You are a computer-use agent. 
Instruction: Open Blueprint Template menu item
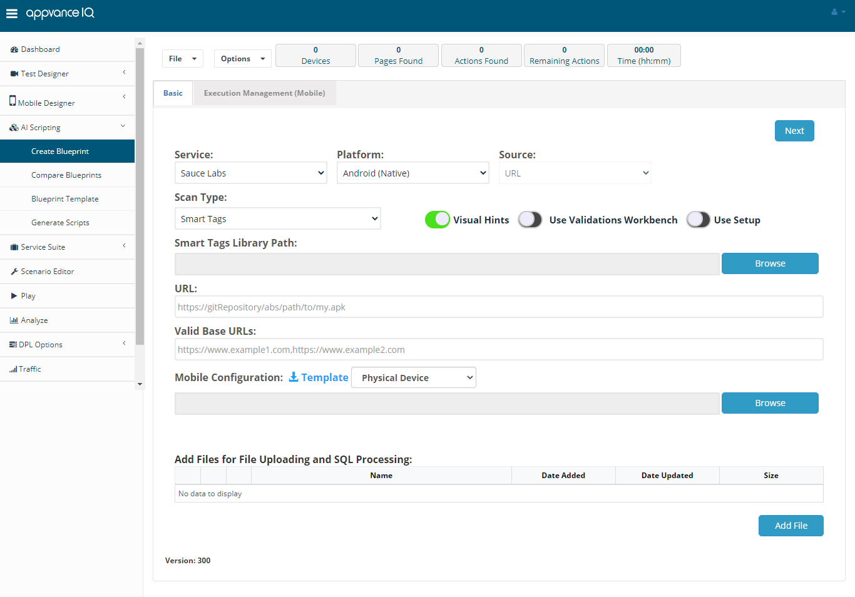tap(68, 199)
